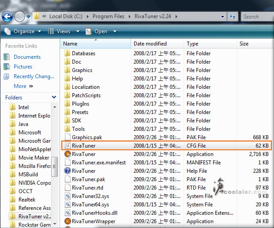274x228 pixels.
Task: Select RivaTunerHooks.dll file icon
Action: pos(68,213)
